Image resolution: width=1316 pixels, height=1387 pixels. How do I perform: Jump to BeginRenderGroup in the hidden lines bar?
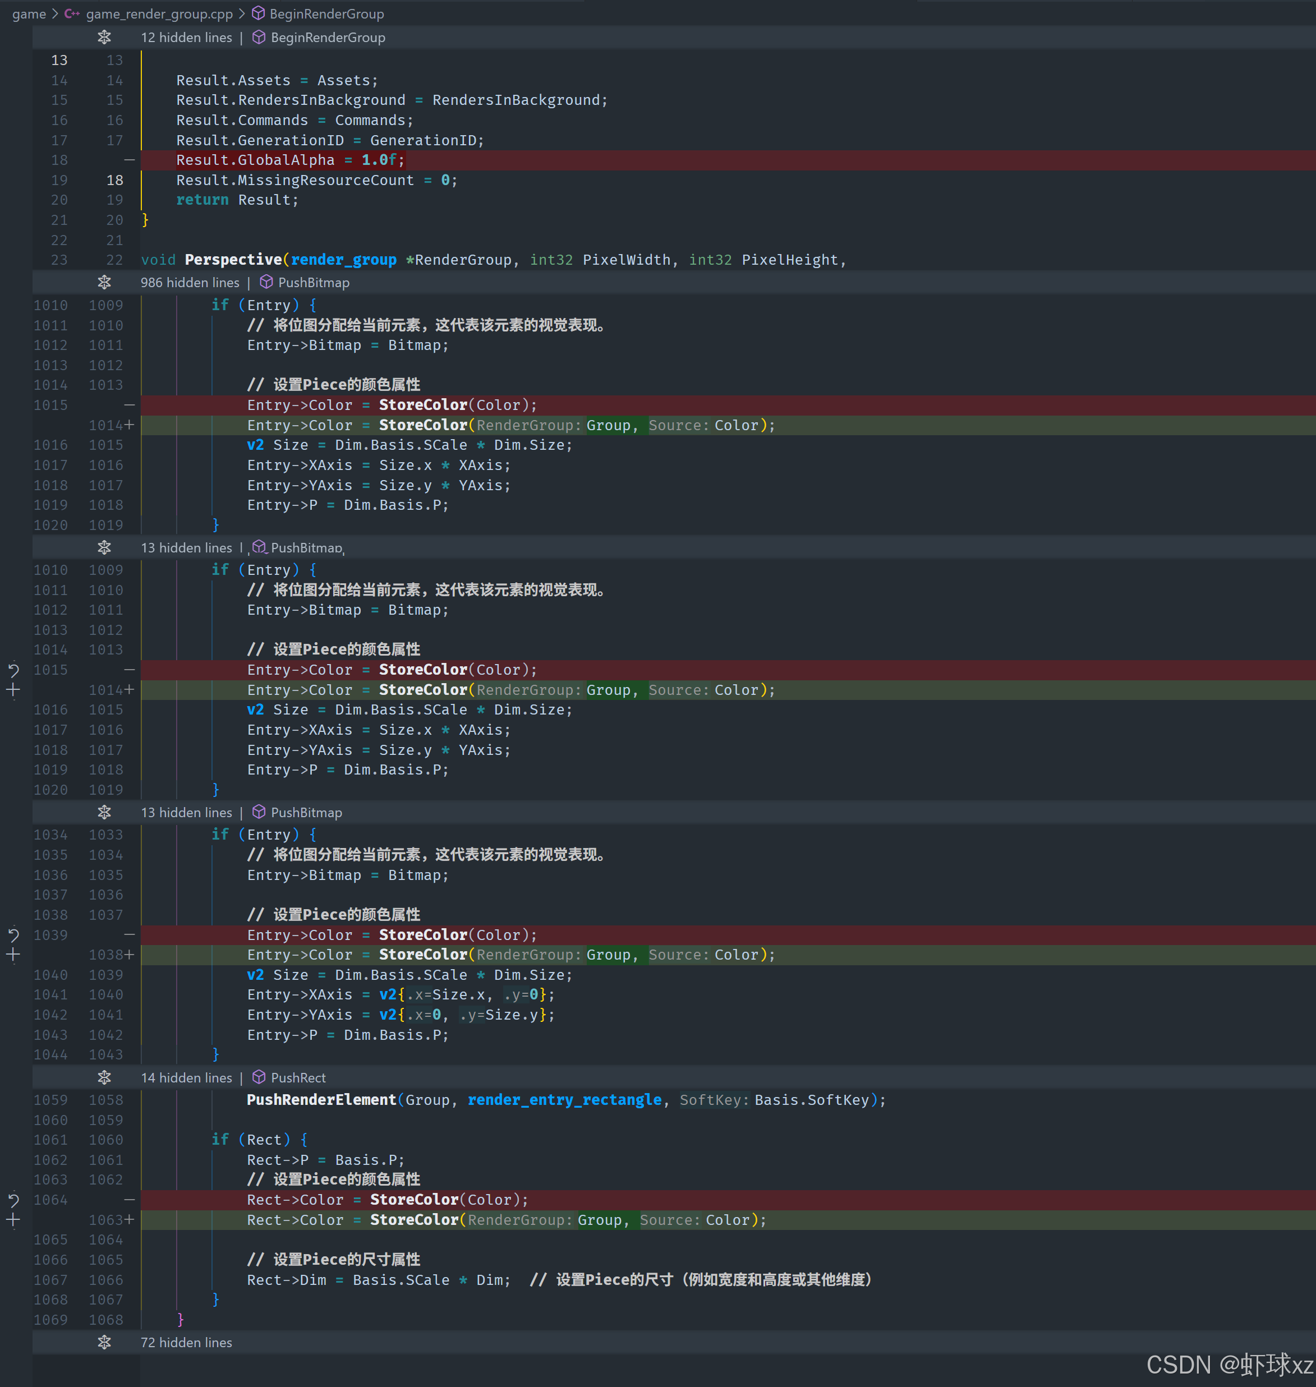click(328, 37)
